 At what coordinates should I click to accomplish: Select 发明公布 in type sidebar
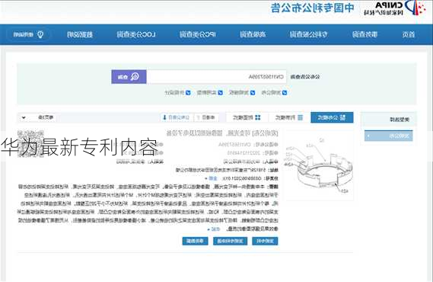coord(389,136)
